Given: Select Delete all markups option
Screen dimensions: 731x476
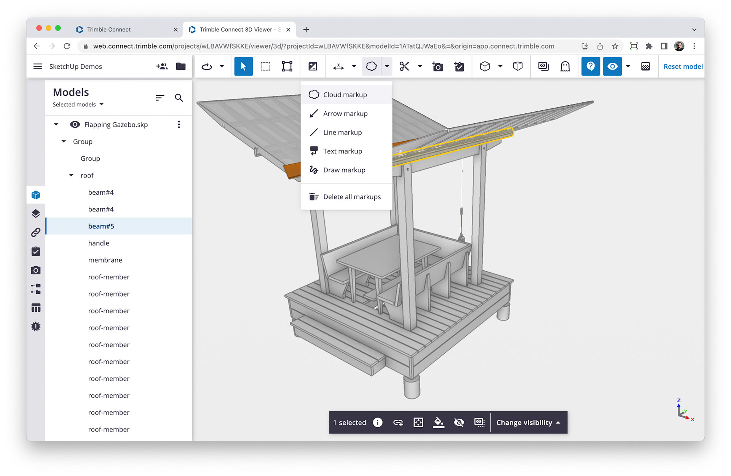Looking at the screenshot, I should (x=351, y=197).
